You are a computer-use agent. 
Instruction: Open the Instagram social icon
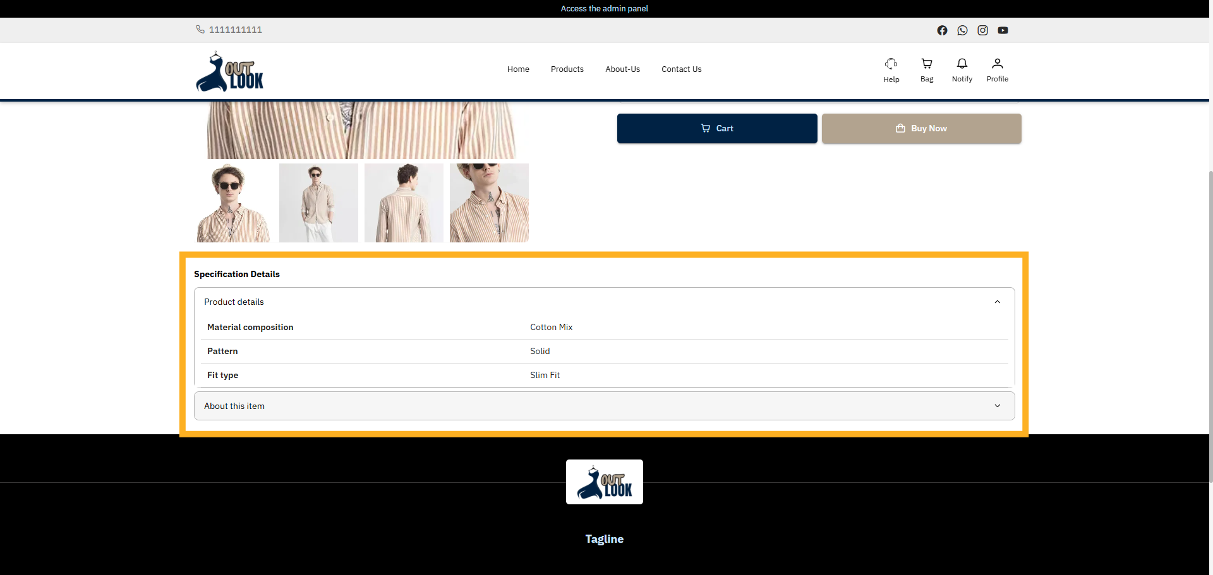[982, 30]
